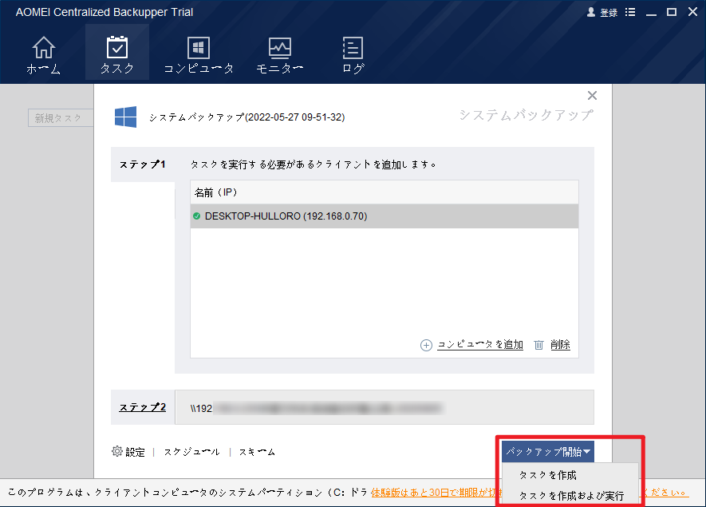706x507 pixels.
Task: Click the 削除 link
Action: [x=560, y=345]
